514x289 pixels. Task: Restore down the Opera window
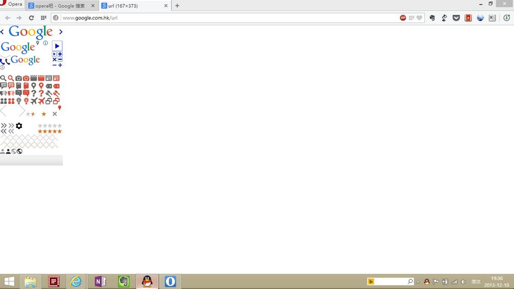click(490, 4)
